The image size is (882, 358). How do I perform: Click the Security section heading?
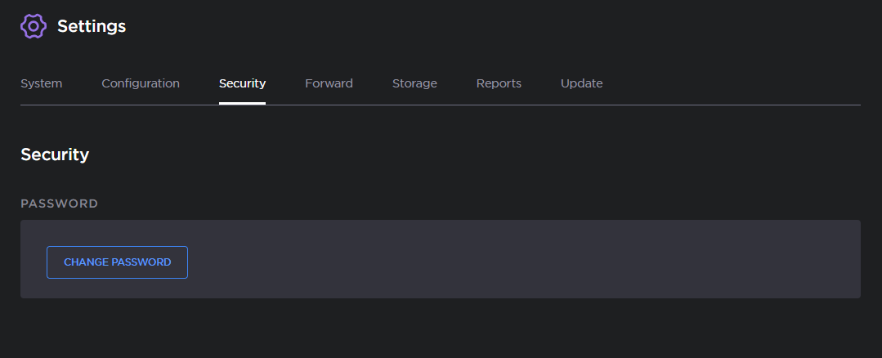[x=55, y=154]
